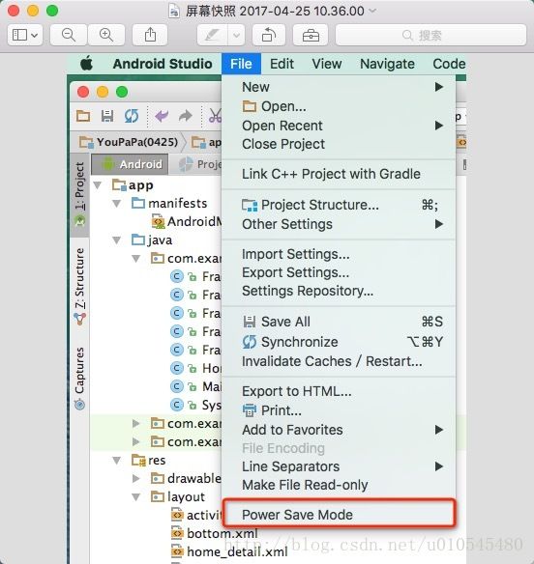This screenshot has height=564, width=534.
Task: Collapse the first com.exa package
Action: click(x=135, y=259)
